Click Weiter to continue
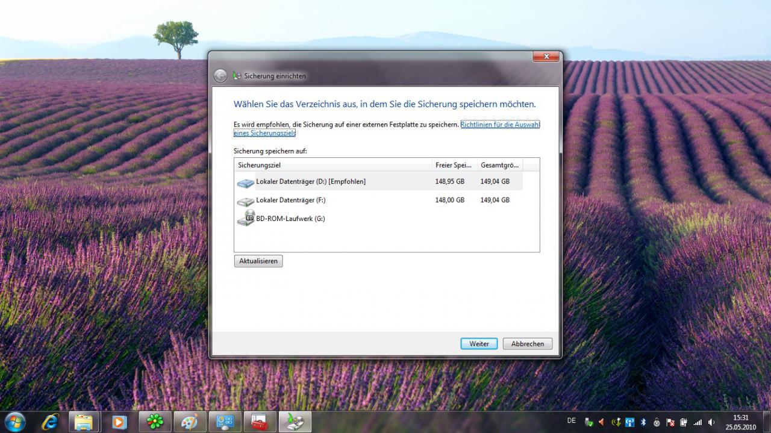Image resolution: width=771 pixels, height=433 pixels. pos(479,344)
